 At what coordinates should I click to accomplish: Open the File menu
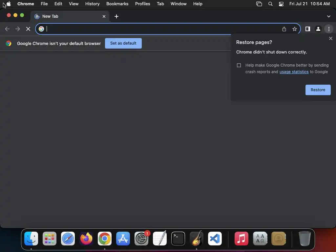(x=44, y=4)
